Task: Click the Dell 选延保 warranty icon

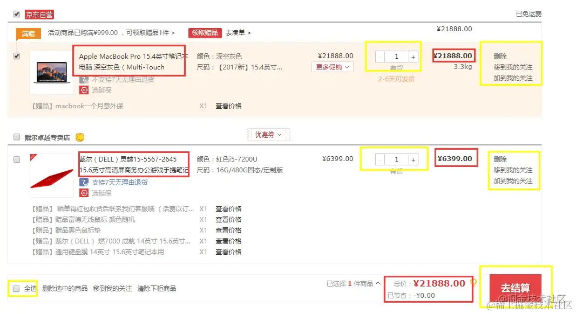Action: tap(84, 193)
